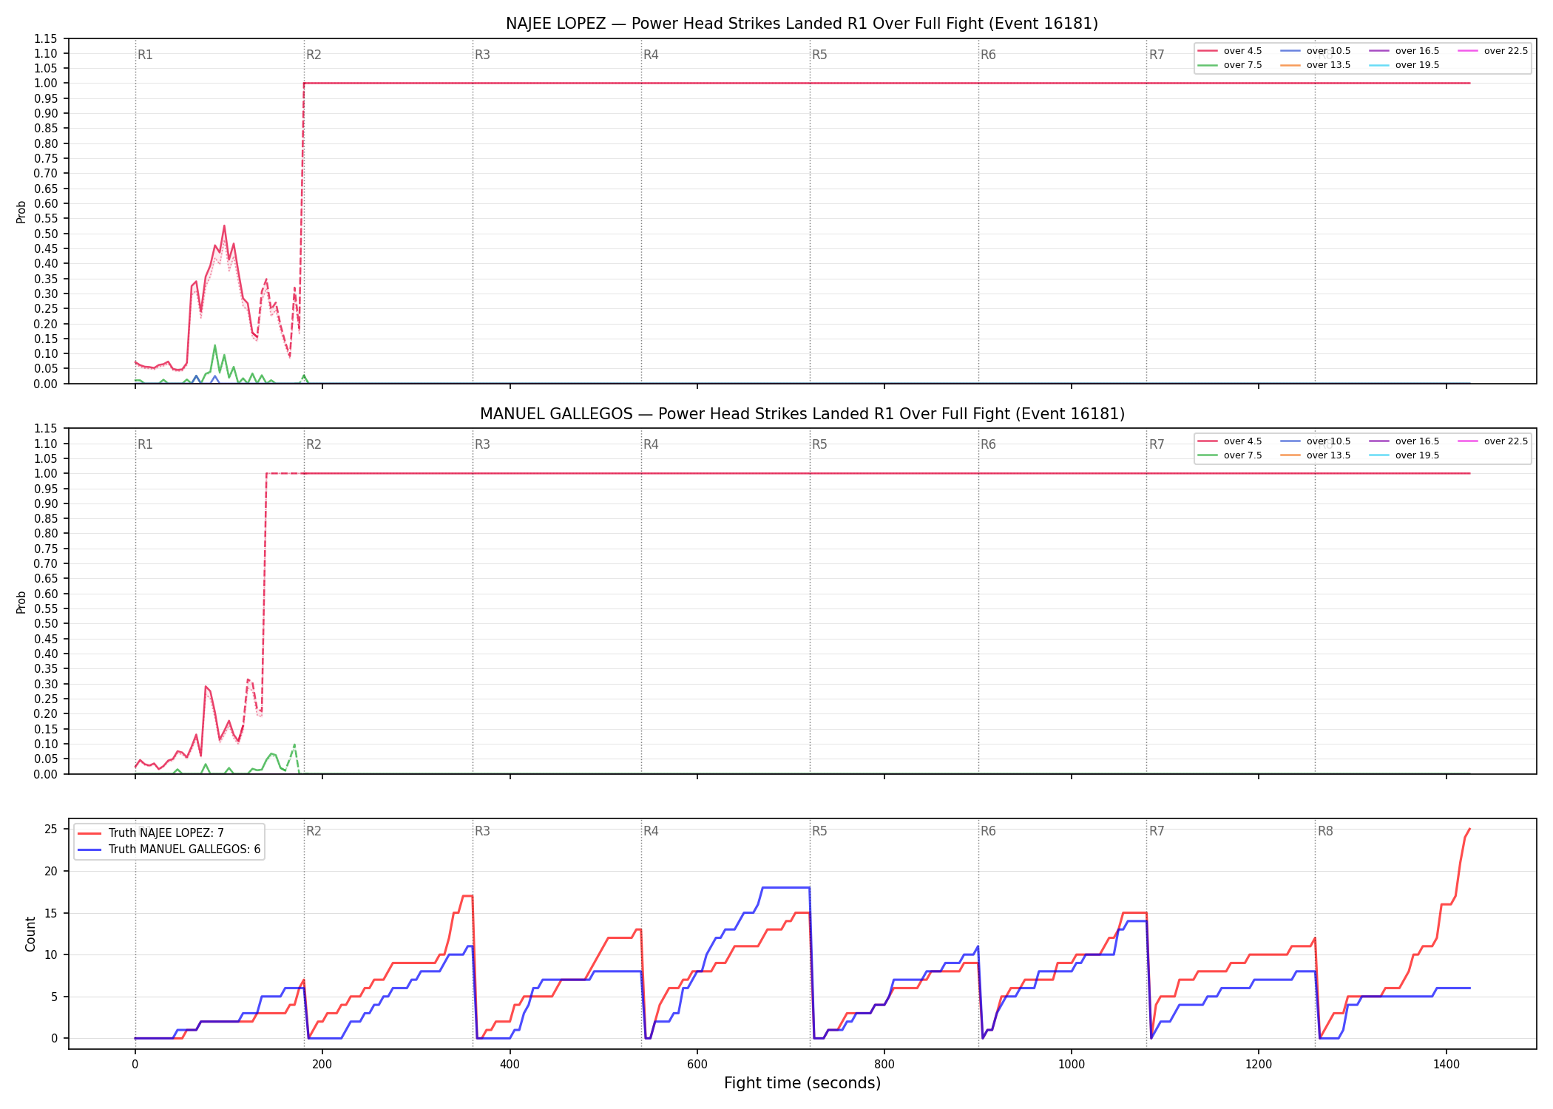1553x1109 pixels.
Task: Click x-axis tick label 200
Action: point(322,1065)
